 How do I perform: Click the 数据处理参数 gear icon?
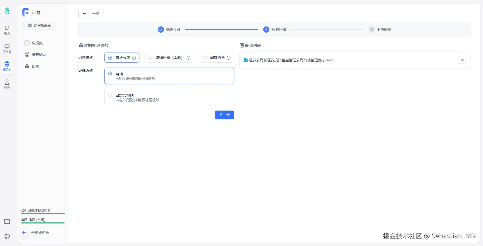81,45
